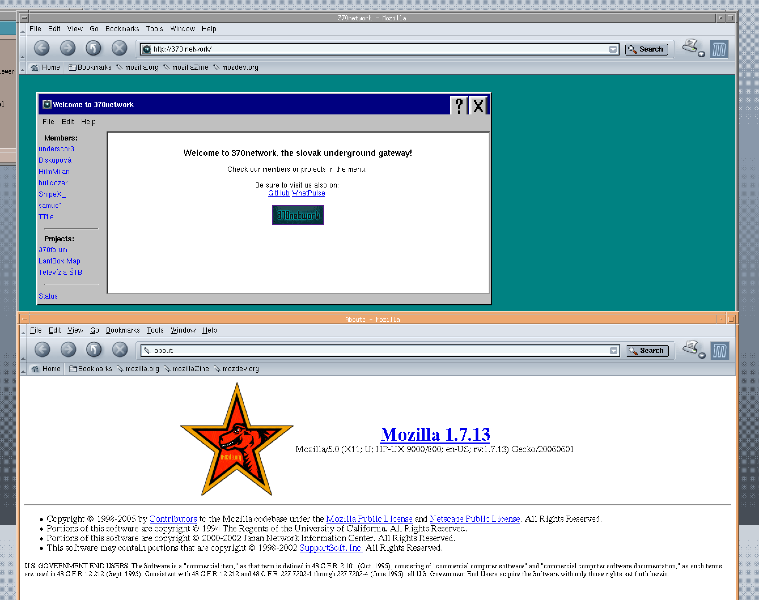
Task: Expand the about: address bar dropdown arrow
Action: (x=614, y=351)
